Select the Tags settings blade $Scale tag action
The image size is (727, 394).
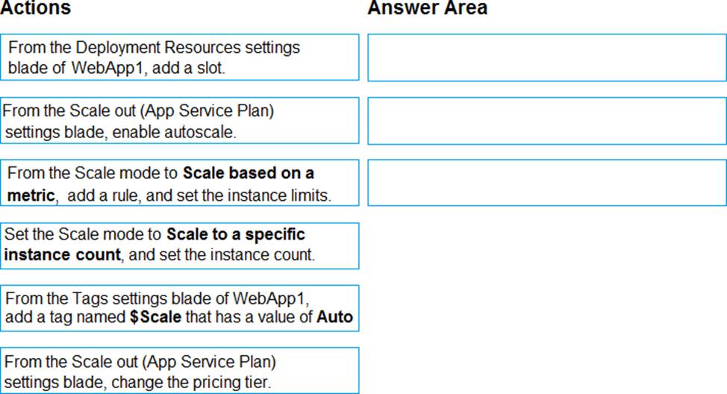tap(179, 308)
